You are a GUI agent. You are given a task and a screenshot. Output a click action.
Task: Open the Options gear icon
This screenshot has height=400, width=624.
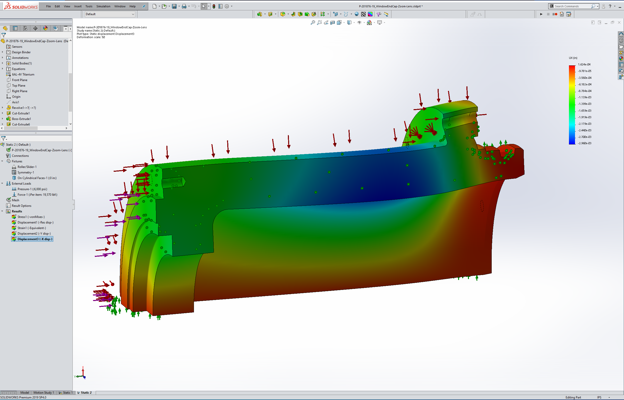227,6
